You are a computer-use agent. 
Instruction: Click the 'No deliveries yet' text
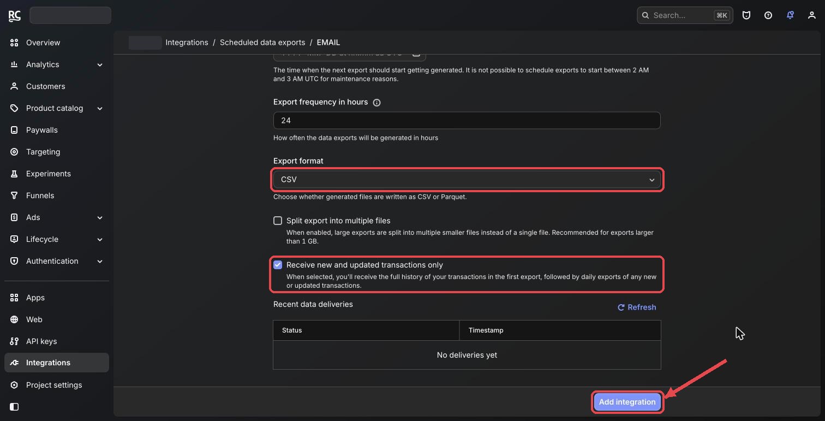[x=467, y=355]
